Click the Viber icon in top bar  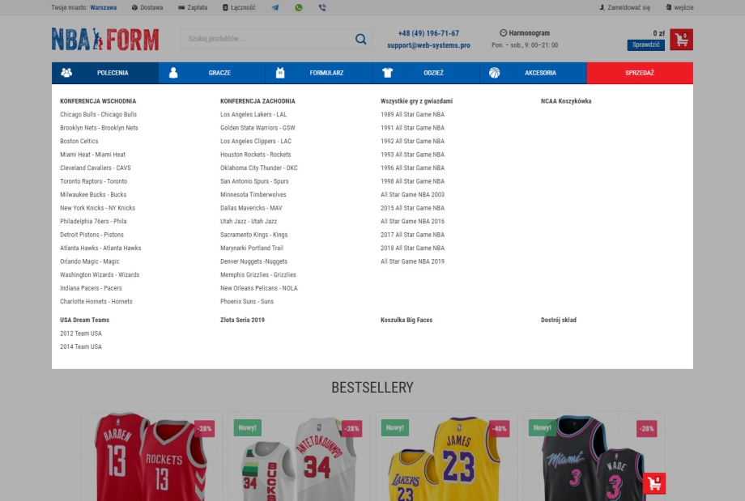pos(322,7)
